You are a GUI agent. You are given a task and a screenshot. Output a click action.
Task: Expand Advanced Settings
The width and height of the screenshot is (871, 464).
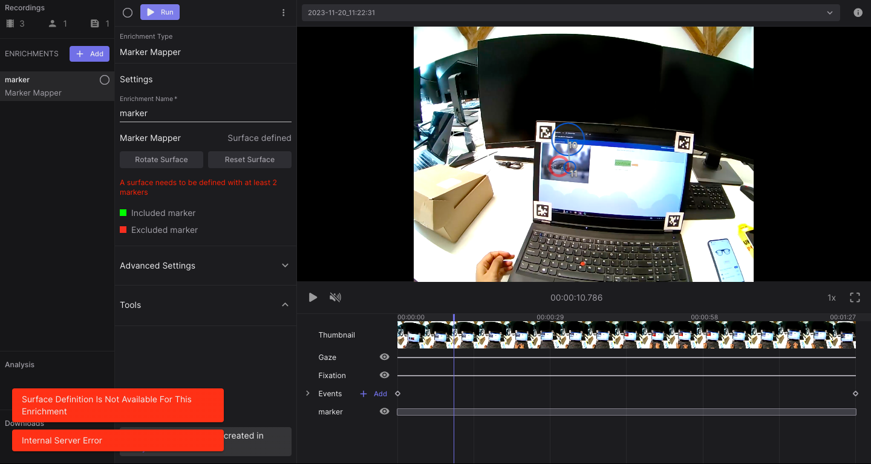coord(206,266)
